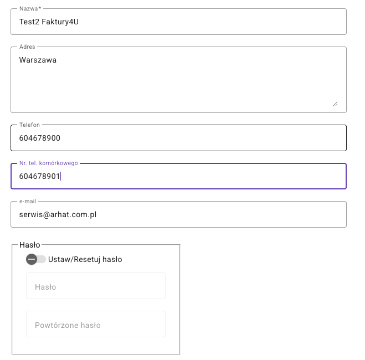Click on the 'Warszawa' address text
Viewport: 365px width, 360px height.
click(38, 60)
